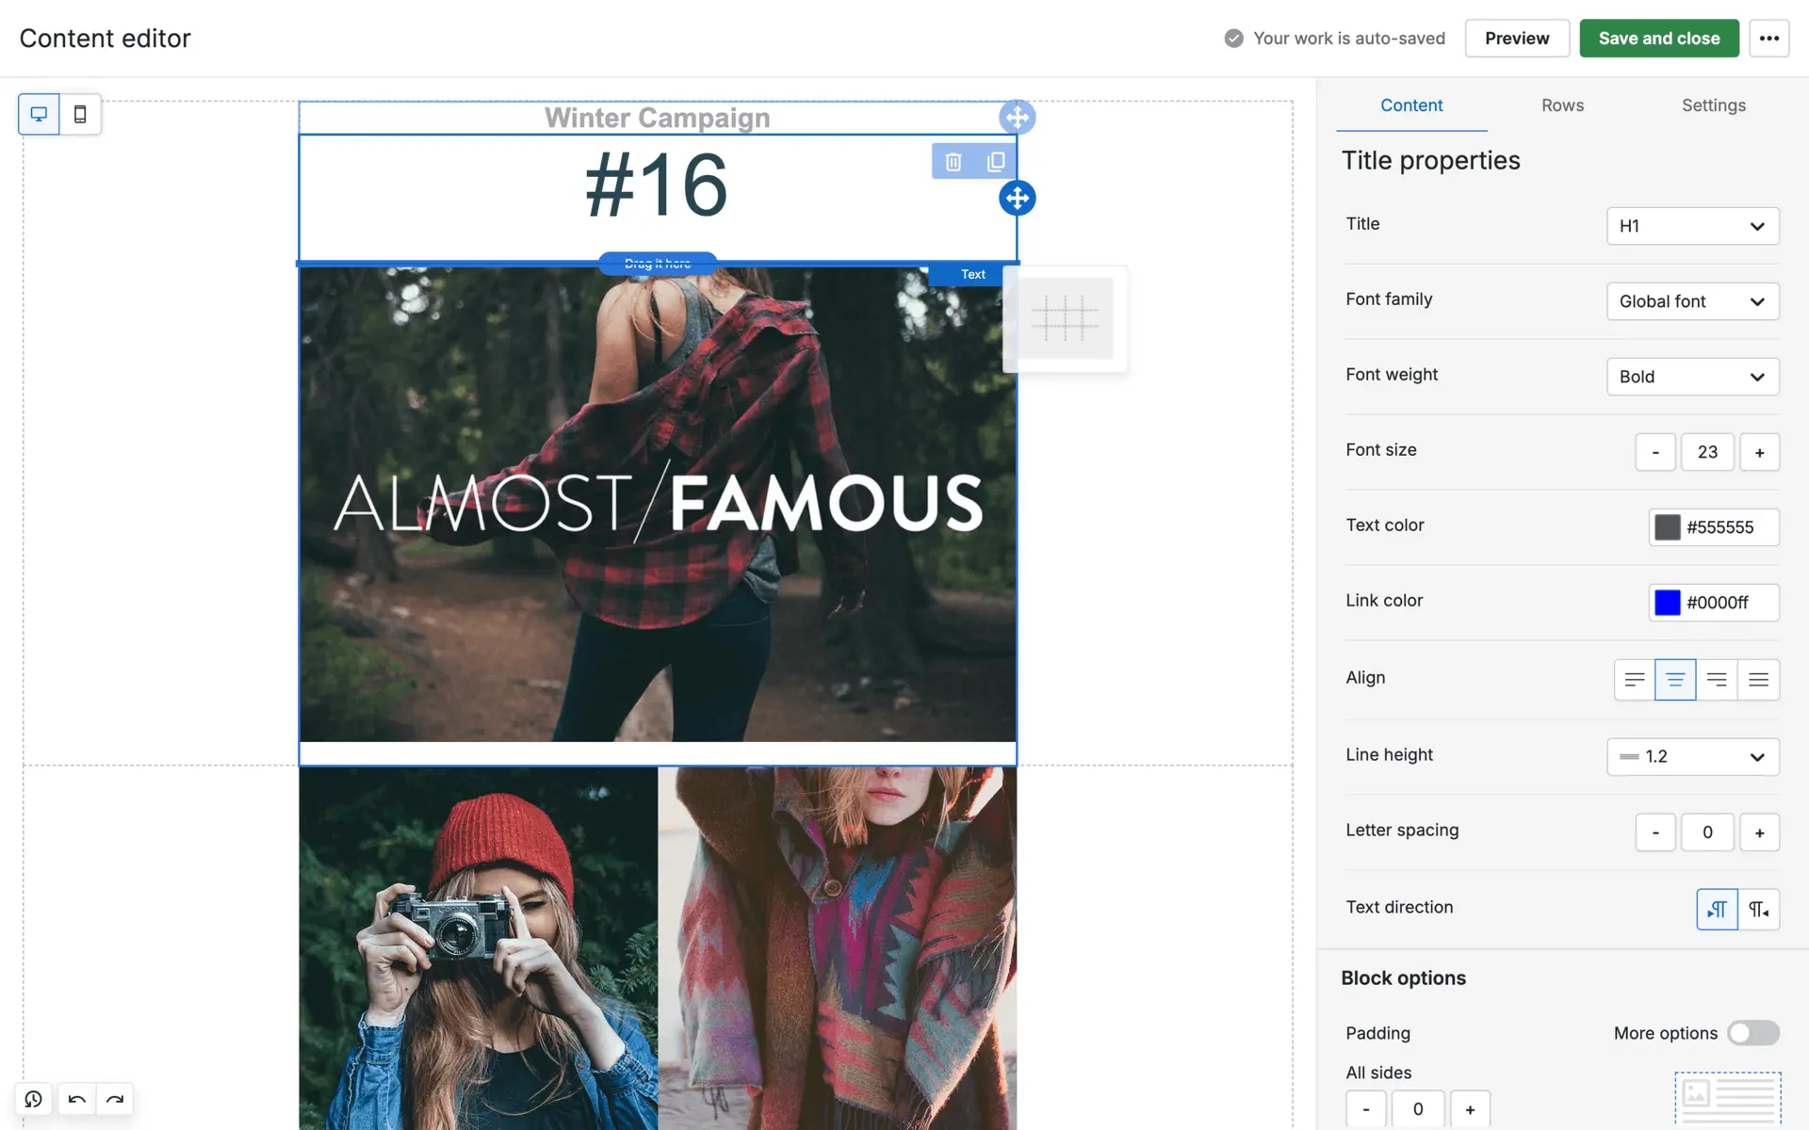The width and height of the screenshot is (1809, 1130).
Task: Duplicate the selected title block
Action: (x=995, y=162)
